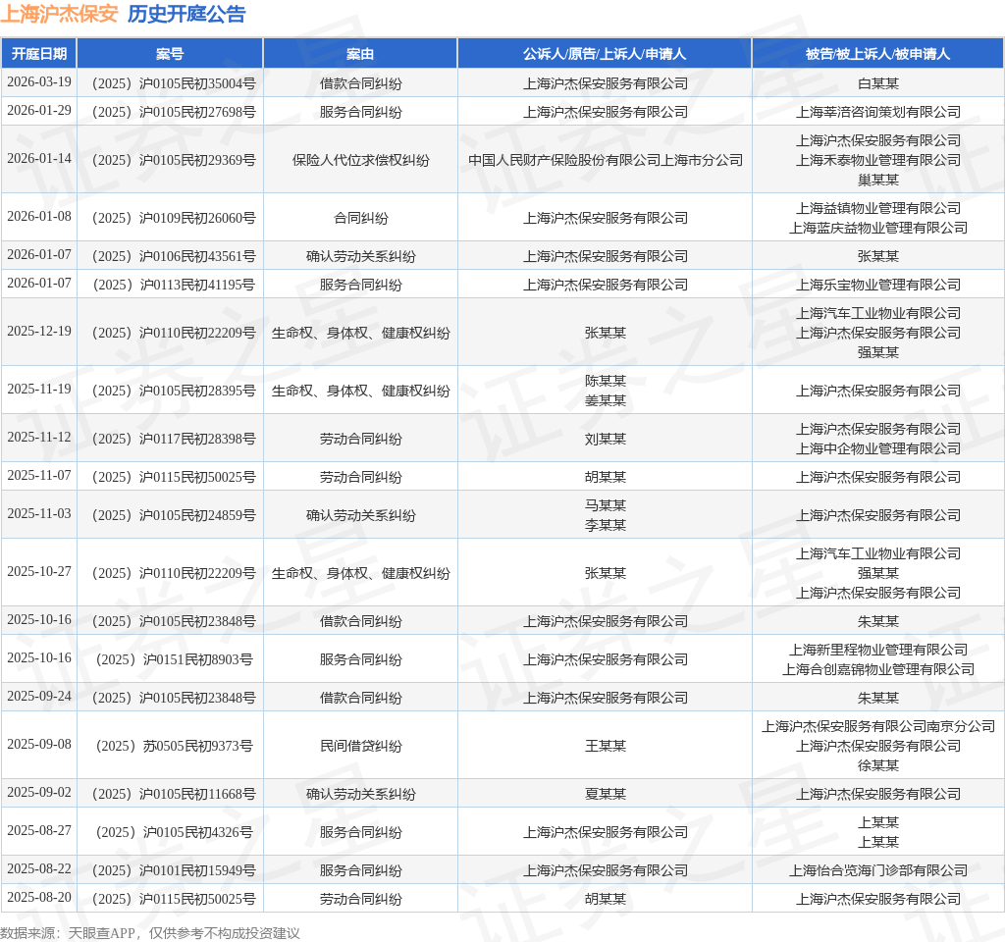Select the date 2025-08-22
Viewport: 1005px width, 942px height.
[x=39, y=869]
